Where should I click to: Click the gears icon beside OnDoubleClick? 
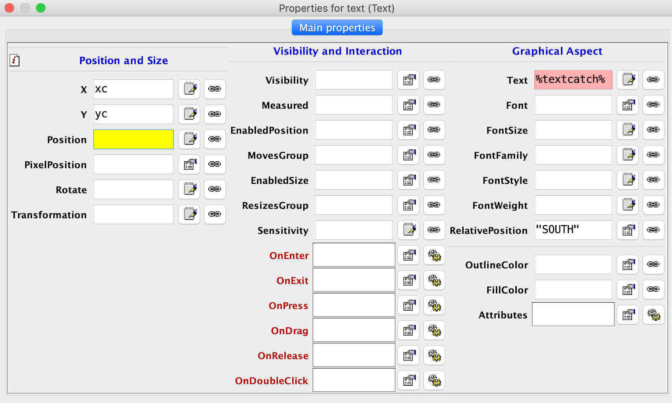434,381
